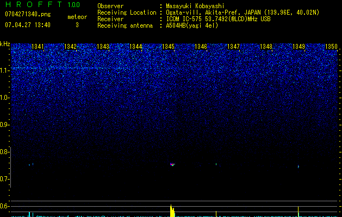This screenshot has height=217, width=342.
Task: Click the 1345 time marker
Action: [168, 47]
